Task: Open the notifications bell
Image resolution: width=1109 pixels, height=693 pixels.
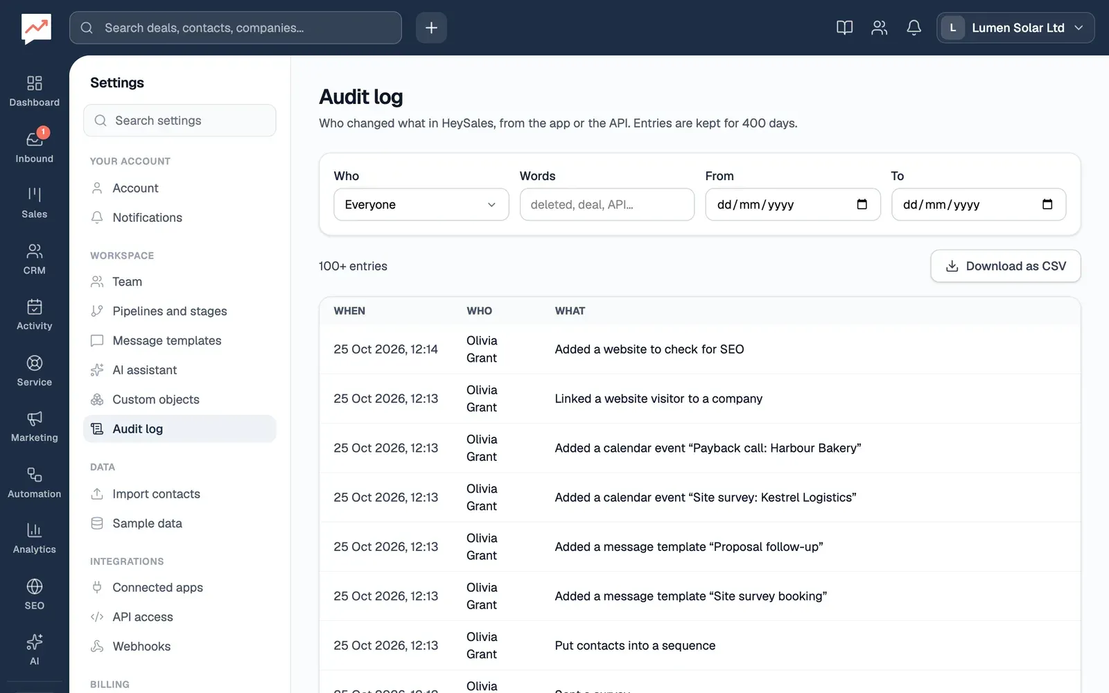Action: tap(914, 28)
